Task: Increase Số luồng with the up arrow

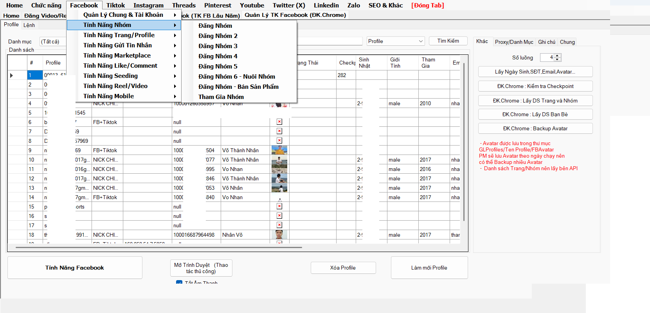Action: [557, 56]
